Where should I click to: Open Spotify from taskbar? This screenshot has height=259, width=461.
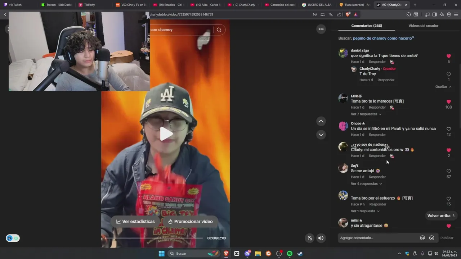tap(290, 254)
